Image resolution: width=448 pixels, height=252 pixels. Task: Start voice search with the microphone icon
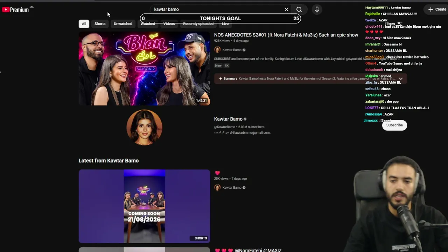pos(317,9)
